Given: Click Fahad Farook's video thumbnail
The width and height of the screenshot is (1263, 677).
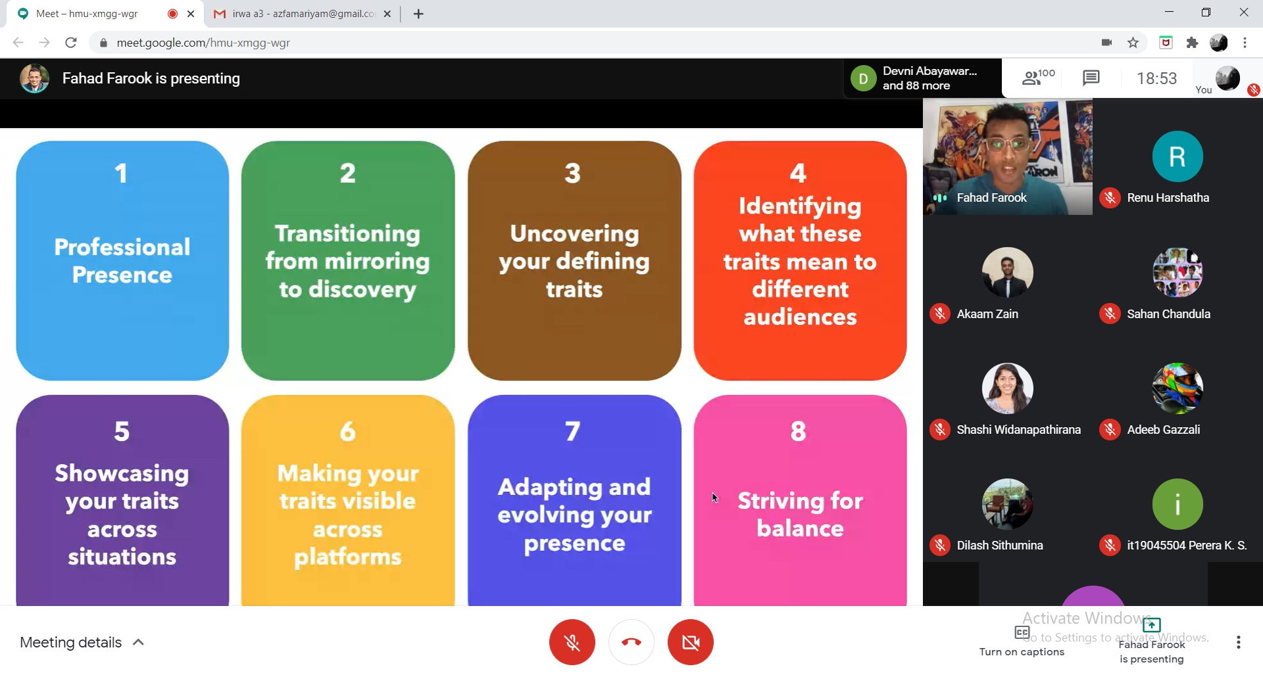Looking at the screenshot, I should [x=1007, y=157].
